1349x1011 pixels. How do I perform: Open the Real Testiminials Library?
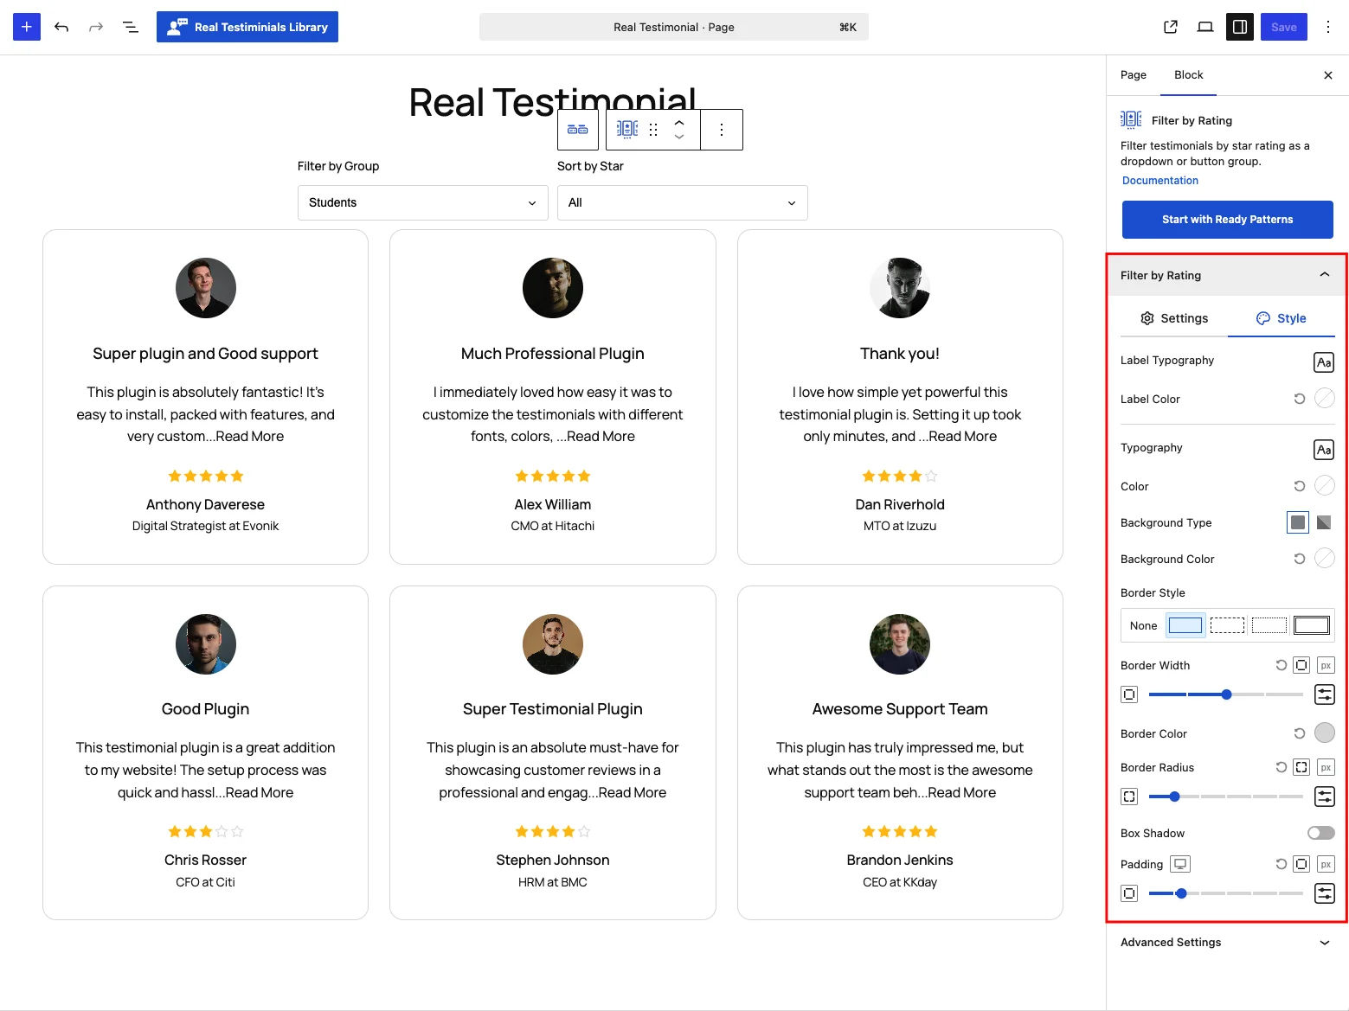(x=247, y=27)
